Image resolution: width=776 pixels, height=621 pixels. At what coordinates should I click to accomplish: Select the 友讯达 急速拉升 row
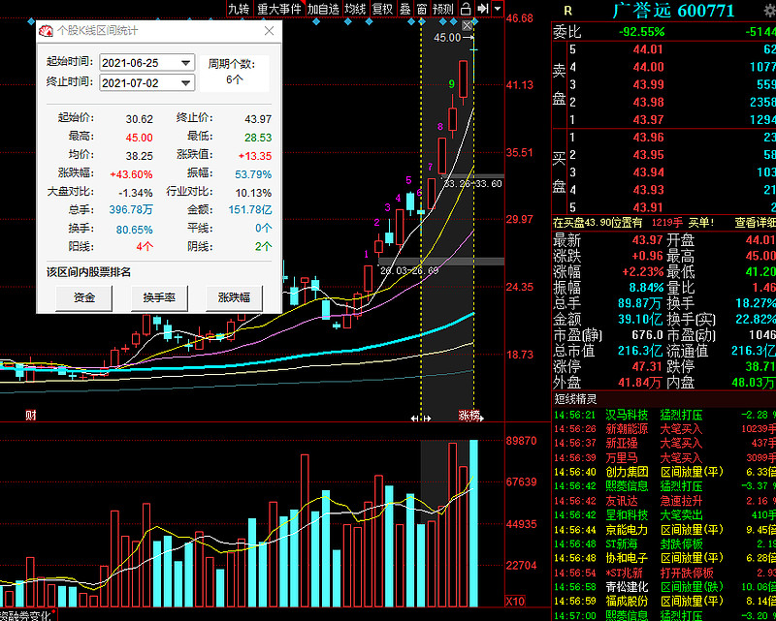tap(664, 501)
